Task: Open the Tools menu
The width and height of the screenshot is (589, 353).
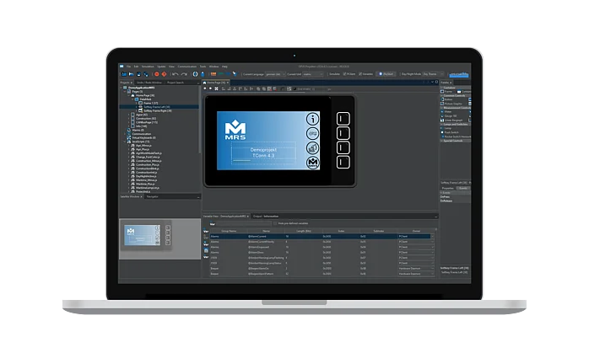Action: (203, 67)
